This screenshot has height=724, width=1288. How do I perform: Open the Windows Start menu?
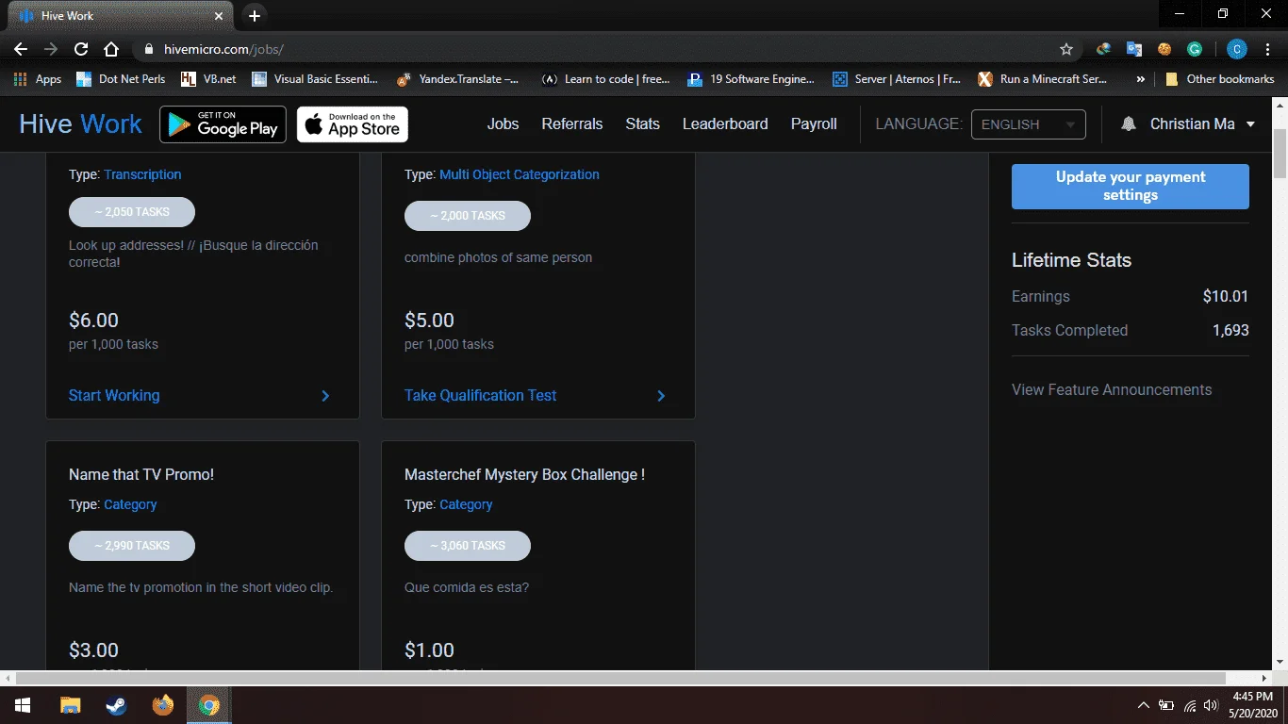tap(22, 705)
